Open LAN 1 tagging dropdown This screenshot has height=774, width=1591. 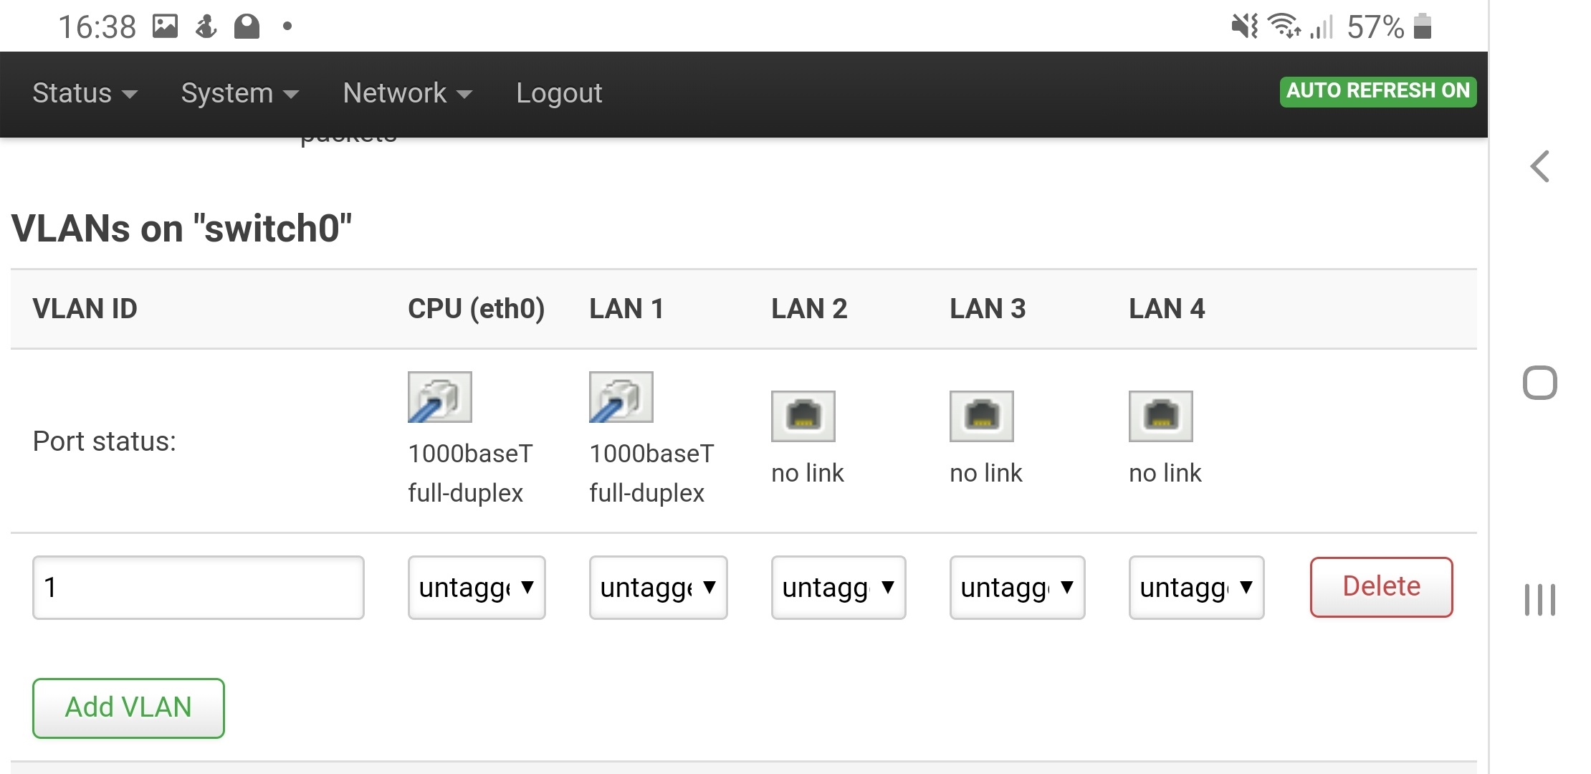[658, 588]
